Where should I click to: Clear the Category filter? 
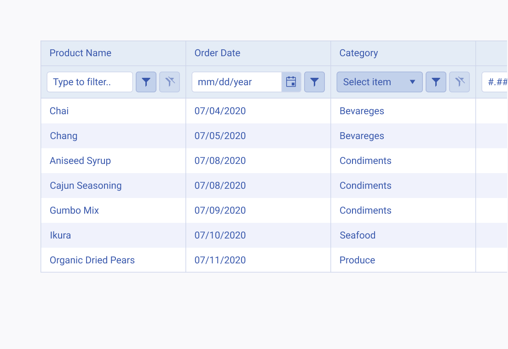(x=459, y=82)
